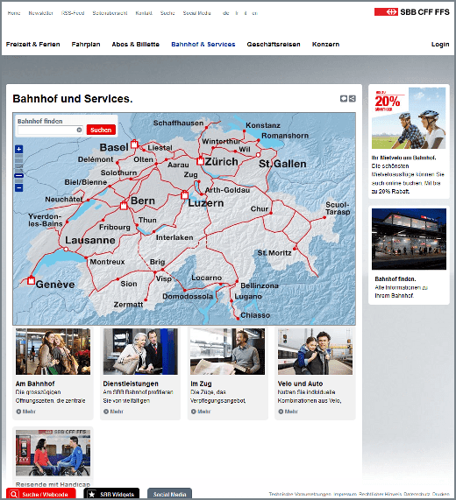The height and width of the screenshot is (500, 456).
Task: Adjust the map zoom level slider handle
Action: pos(18,175)
